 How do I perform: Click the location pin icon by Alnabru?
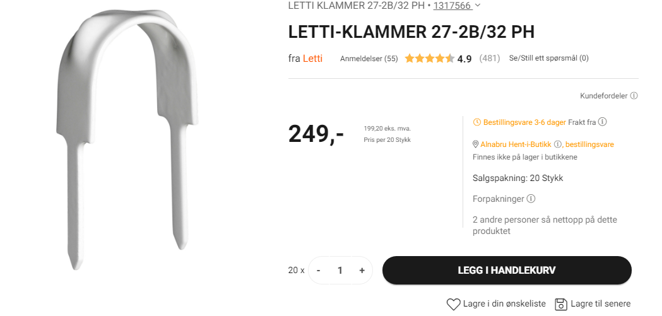(475, 144)
